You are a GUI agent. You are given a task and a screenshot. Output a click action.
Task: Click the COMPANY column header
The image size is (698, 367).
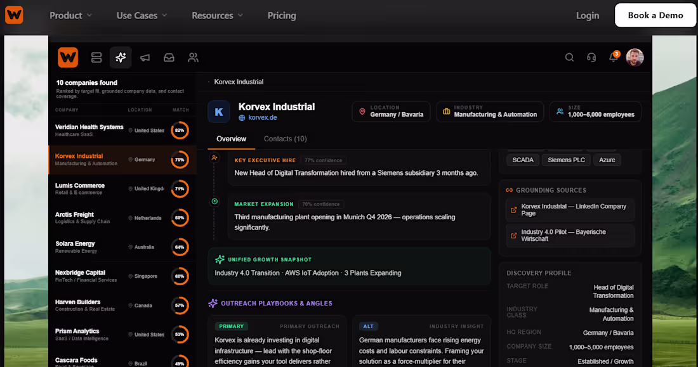(x=67, y=110)
